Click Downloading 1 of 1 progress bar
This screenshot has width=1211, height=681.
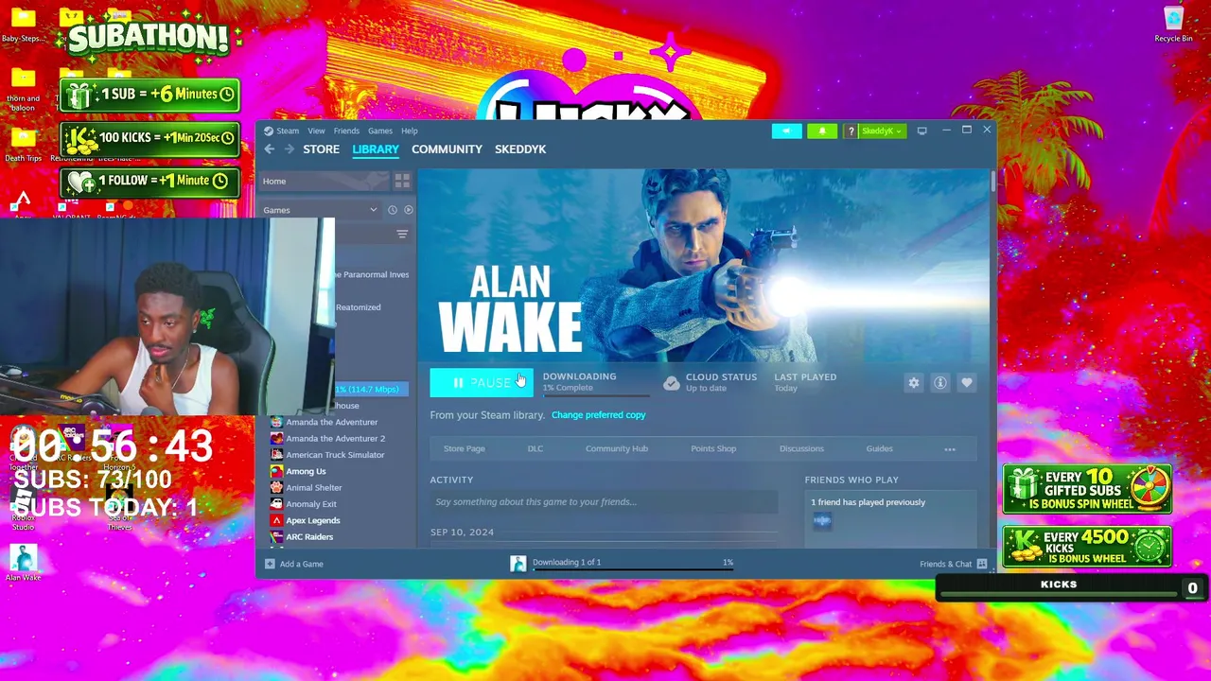633,570
